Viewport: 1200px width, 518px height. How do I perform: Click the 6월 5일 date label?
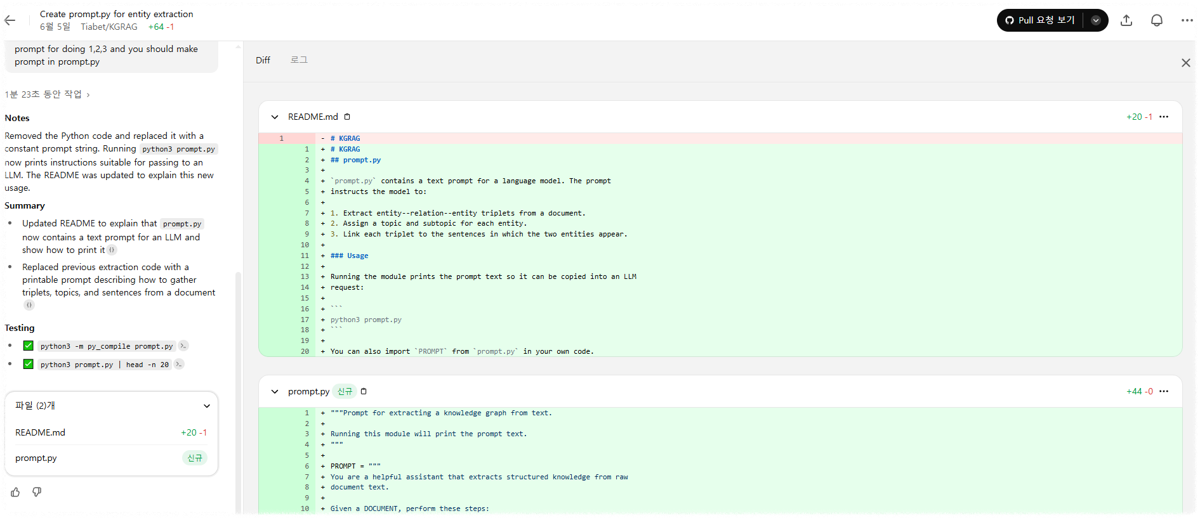55,27
